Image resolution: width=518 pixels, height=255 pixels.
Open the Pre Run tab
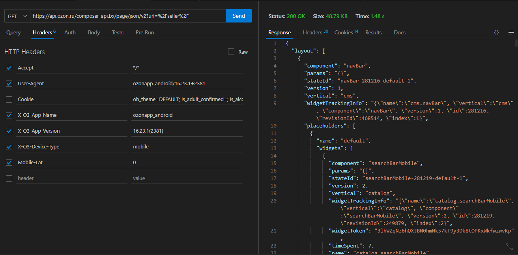(145, 33)
